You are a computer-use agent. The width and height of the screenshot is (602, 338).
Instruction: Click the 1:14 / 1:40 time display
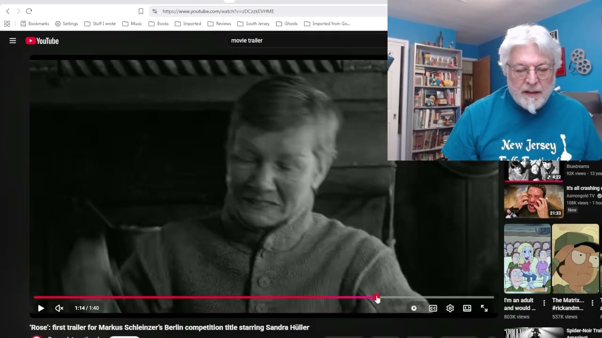[x=87, y=308]
